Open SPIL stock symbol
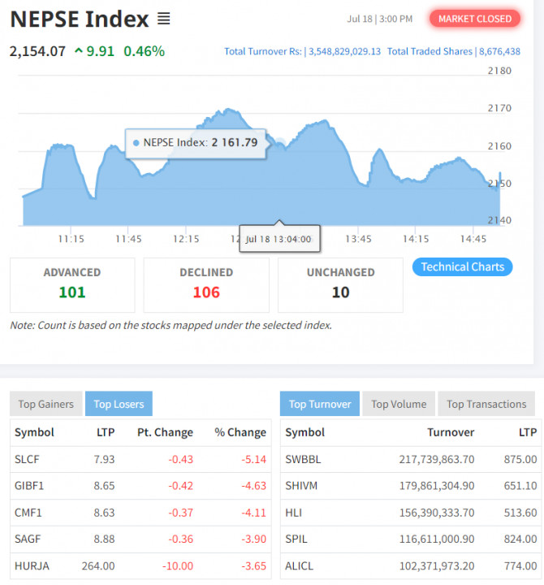The width and height of the screenshot is (544, 585). [x=296, y=539]
